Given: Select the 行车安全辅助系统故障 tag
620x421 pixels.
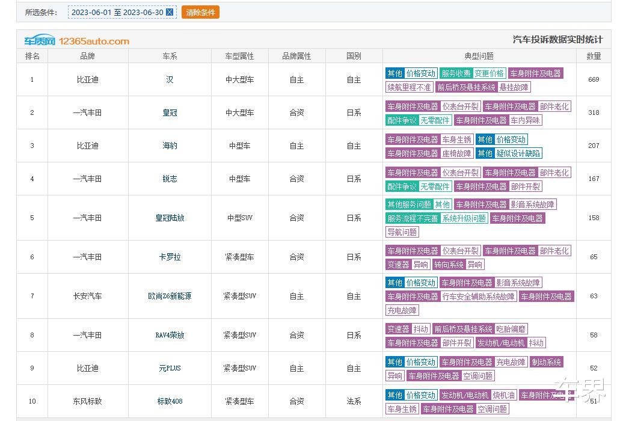Looking at the screenshot, I should pos(478,297).
